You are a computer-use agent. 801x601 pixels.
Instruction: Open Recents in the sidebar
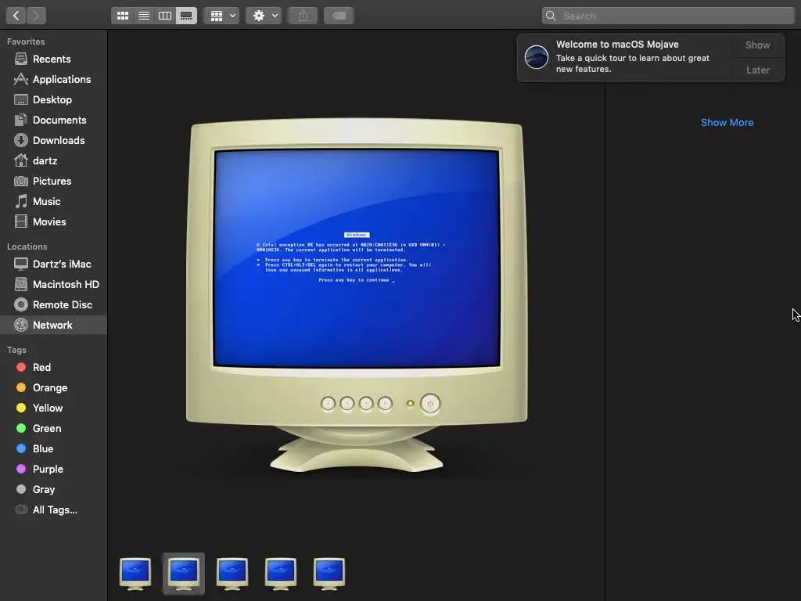click(x=53, y=59)
